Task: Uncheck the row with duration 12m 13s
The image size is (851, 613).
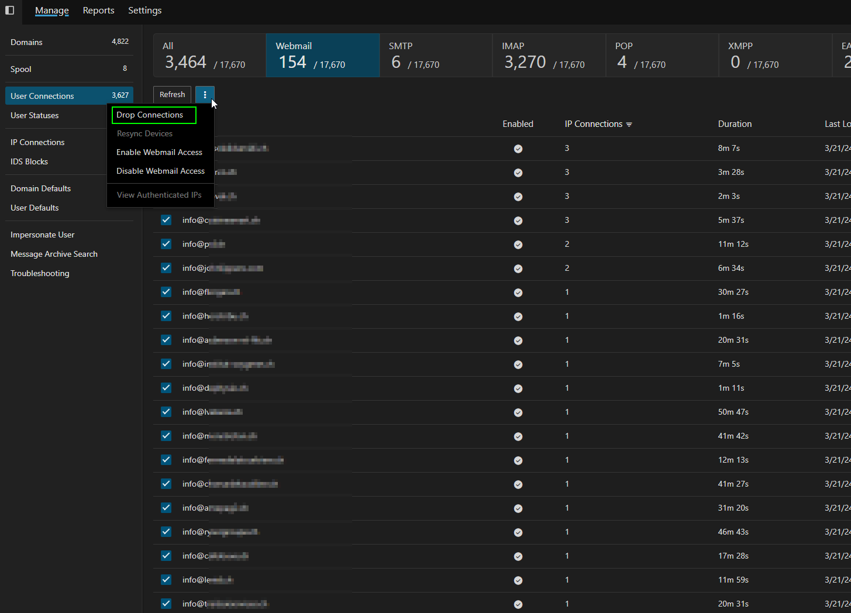Action: 166,460
